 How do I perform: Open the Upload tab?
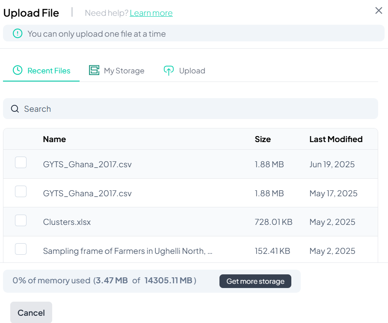(192, 71)
